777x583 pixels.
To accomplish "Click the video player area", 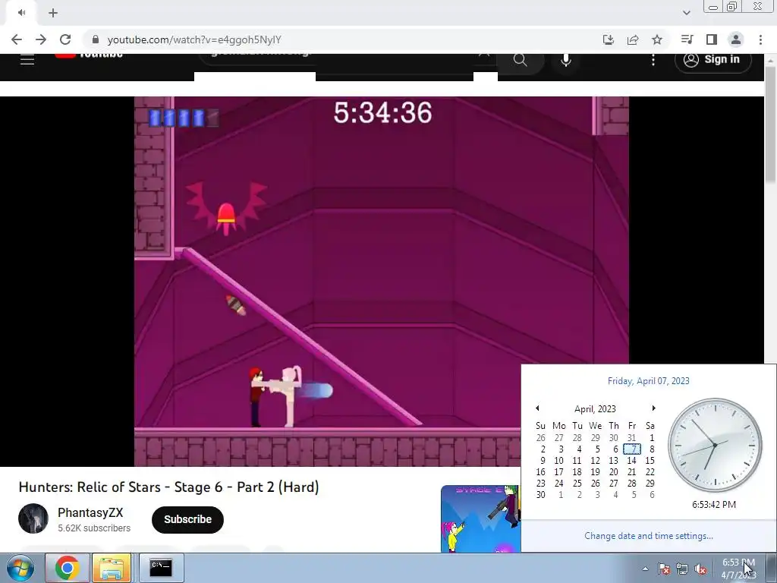I will coord(382,281).
